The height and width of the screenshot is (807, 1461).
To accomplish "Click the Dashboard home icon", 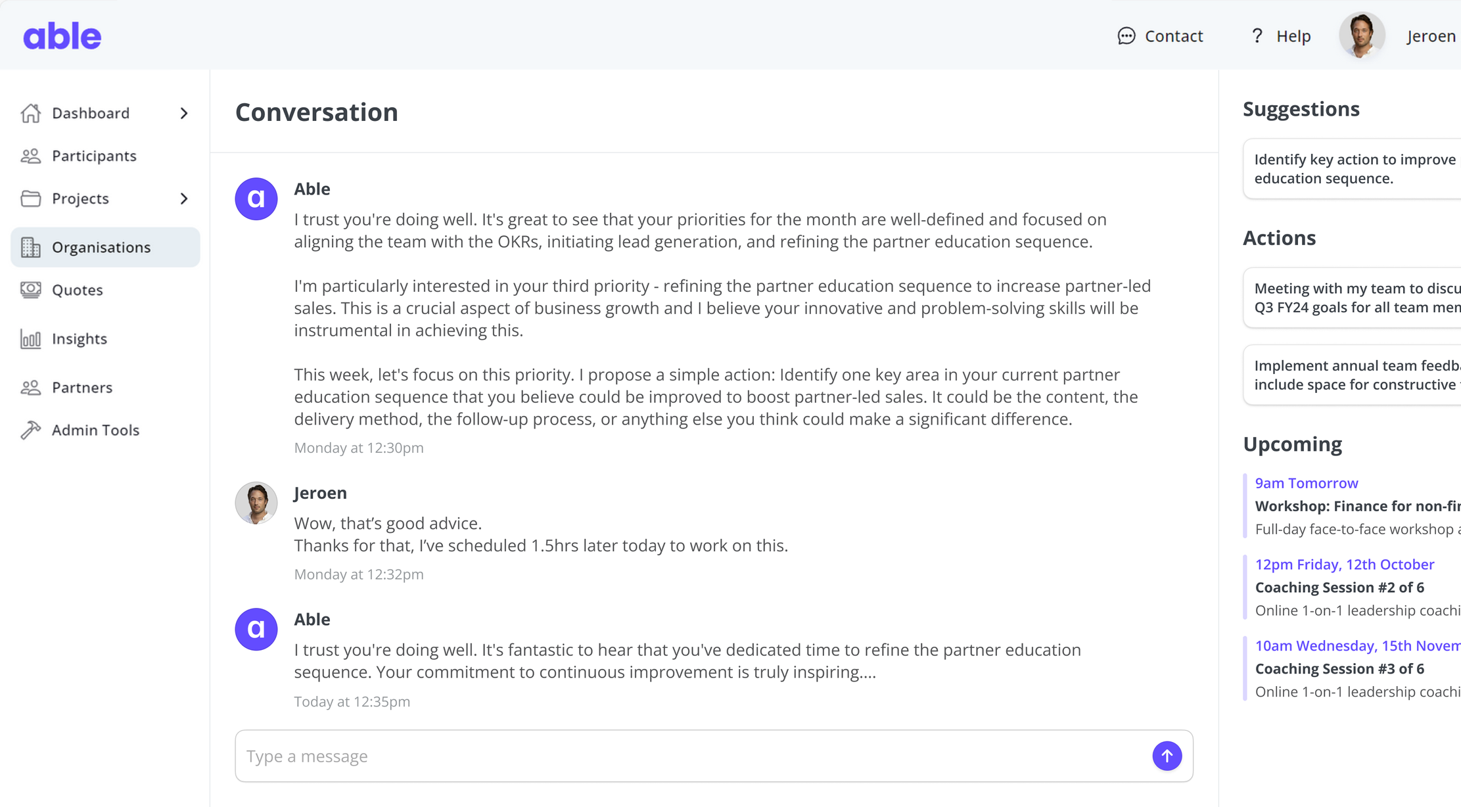I will [x=31, y=113].
